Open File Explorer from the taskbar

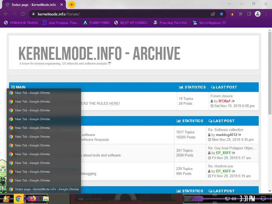point(46,199)
